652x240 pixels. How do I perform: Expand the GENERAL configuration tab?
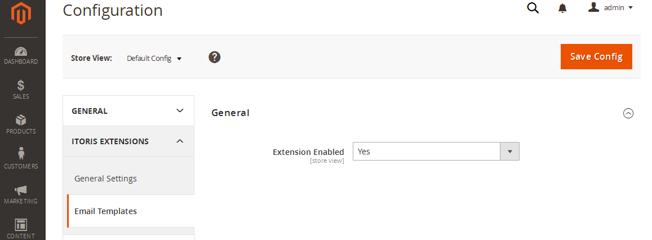[128, 111]
